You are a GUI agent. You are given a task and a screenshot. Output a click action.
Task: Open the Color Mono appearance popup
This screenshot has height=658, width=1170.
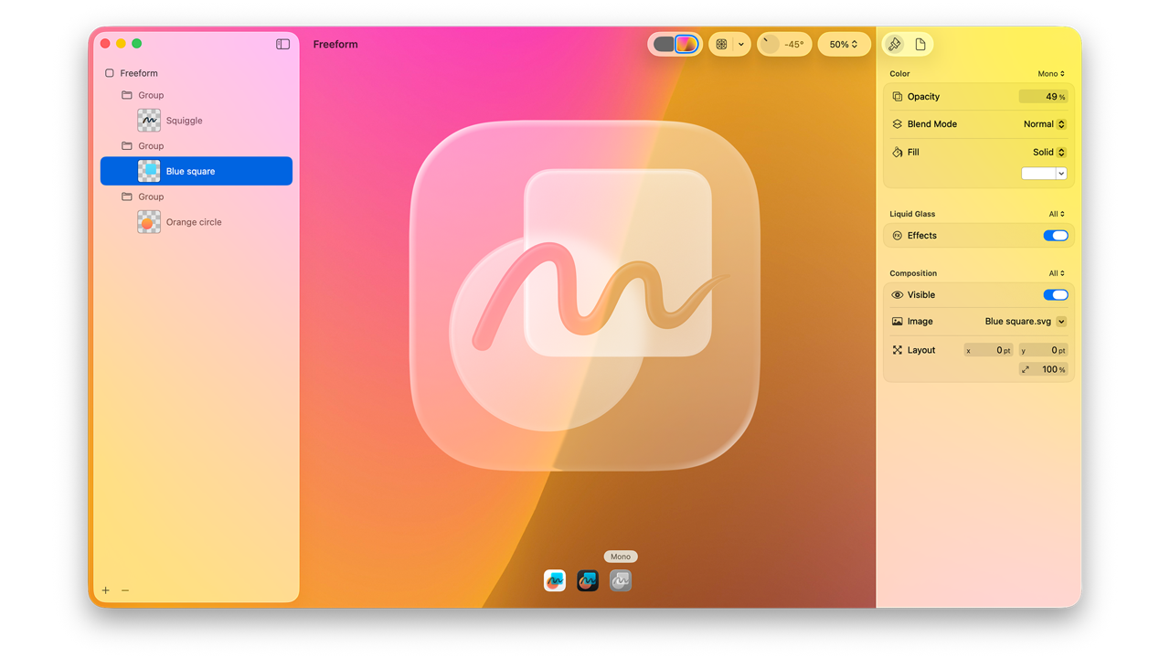click(x=1051, y=74)
